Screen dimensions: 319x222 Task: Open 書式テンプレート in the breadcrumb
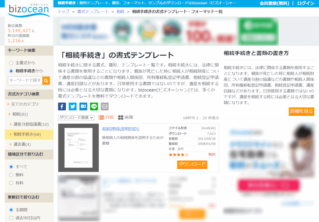(93, 12)
